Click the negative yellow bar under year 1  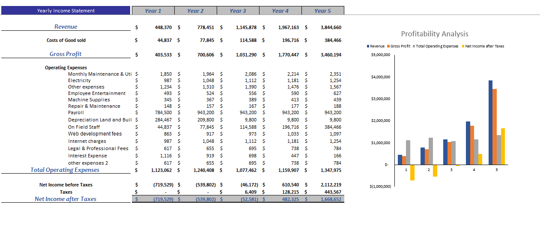[412, 173]
